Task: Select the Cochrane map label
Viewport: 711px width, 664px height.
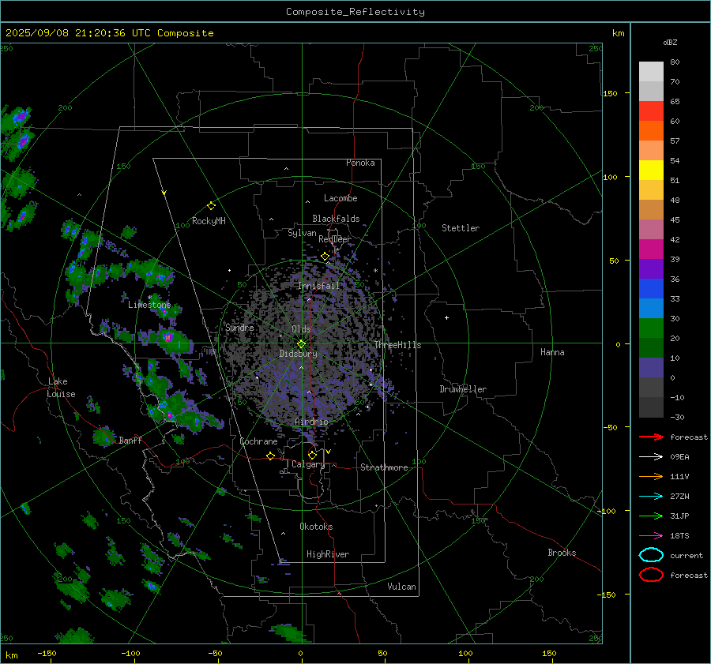Action: click(x=258, y=441)
